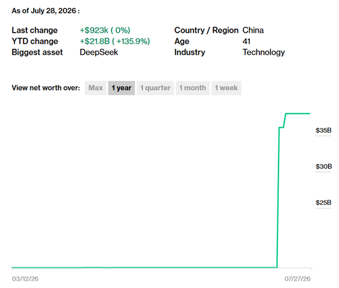Click the Technology industry value

pyautogui.click(x=264, y=52)
